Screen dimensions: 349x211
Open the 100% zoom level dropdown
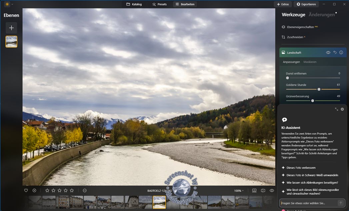point(238,190)
